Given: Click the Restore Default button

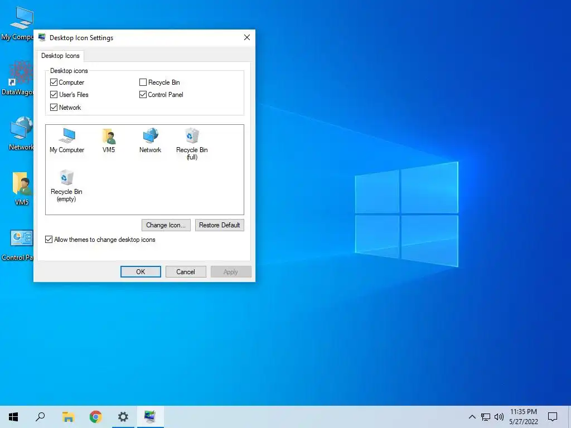Looking at the screenshot, I should (x=220, y=225).
